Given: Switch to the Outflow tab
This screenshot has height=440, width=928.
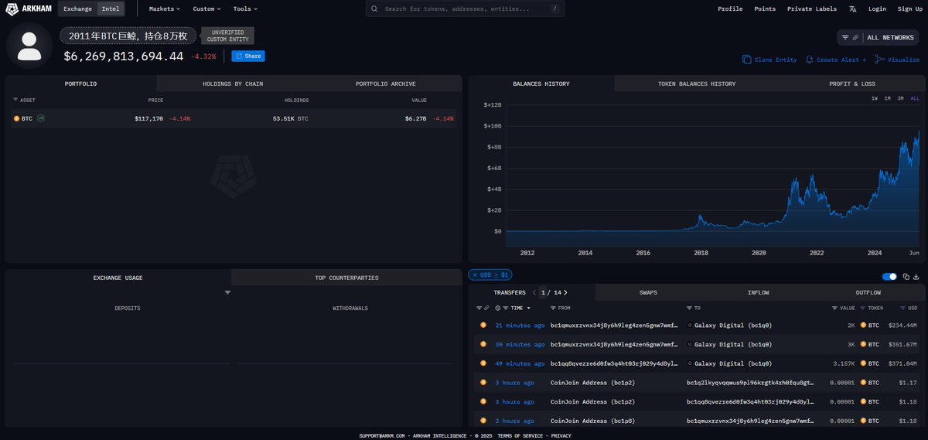Looking at the screenshot, I should (x=868, y=292).
